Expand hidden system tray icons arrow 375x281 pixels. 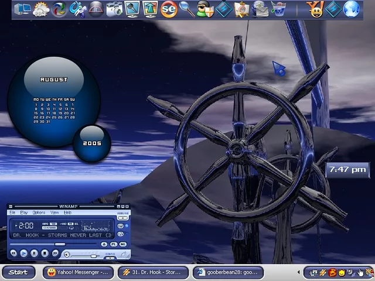[x=299, y=272]
